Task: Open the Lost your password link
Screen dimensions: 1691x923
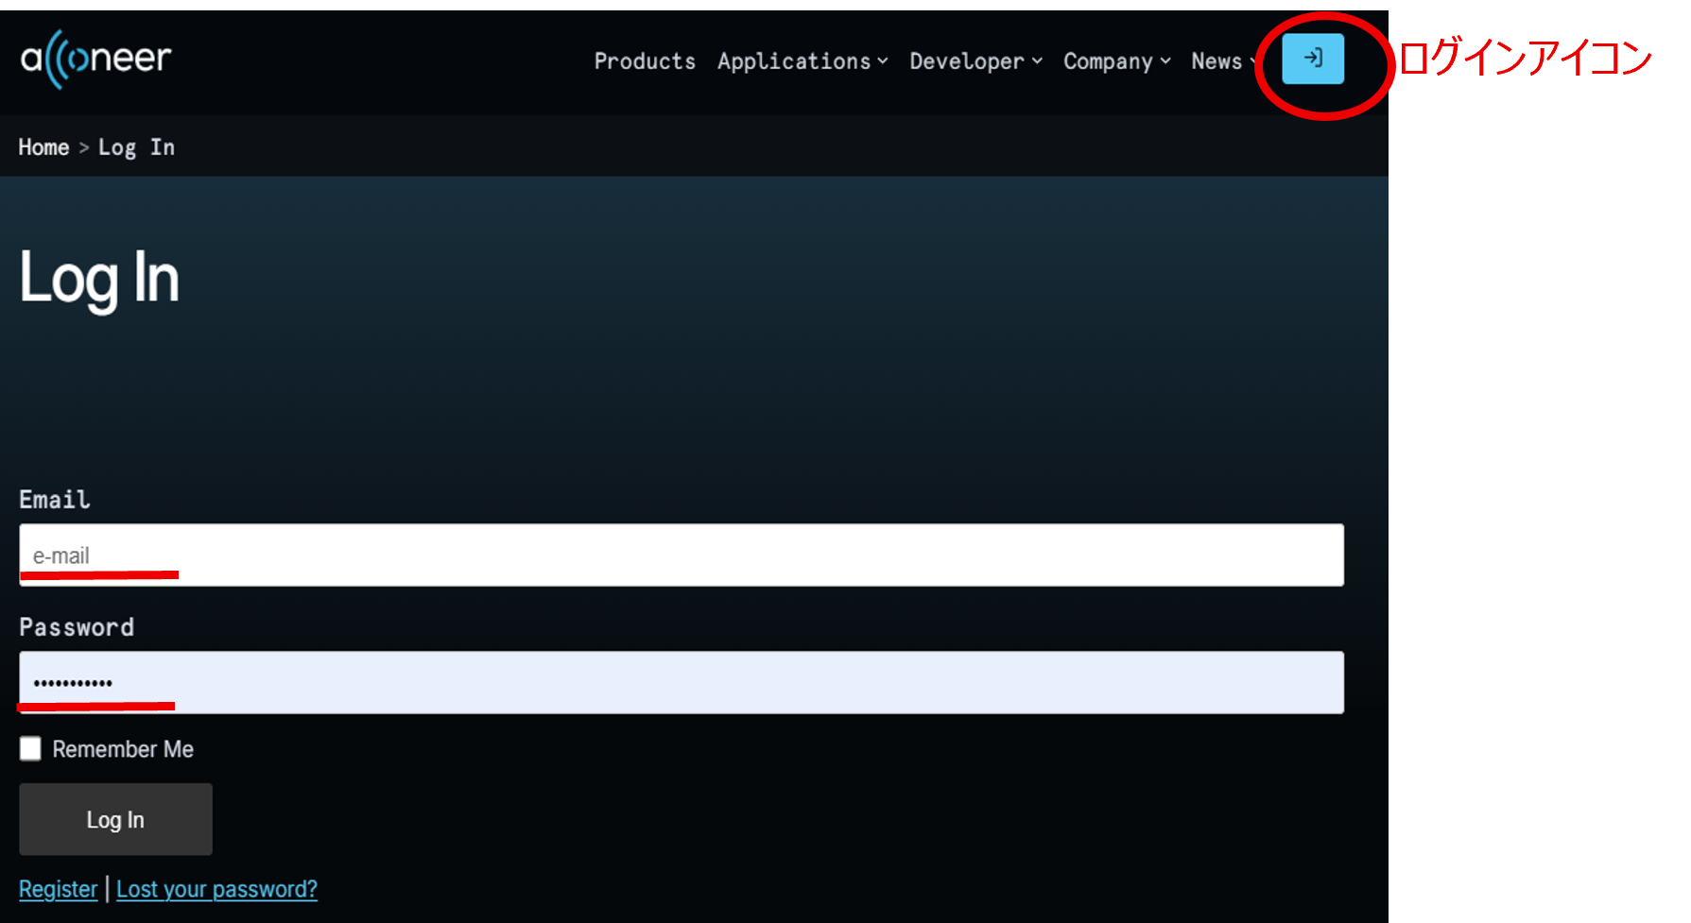Action: [x=216, y=890]
